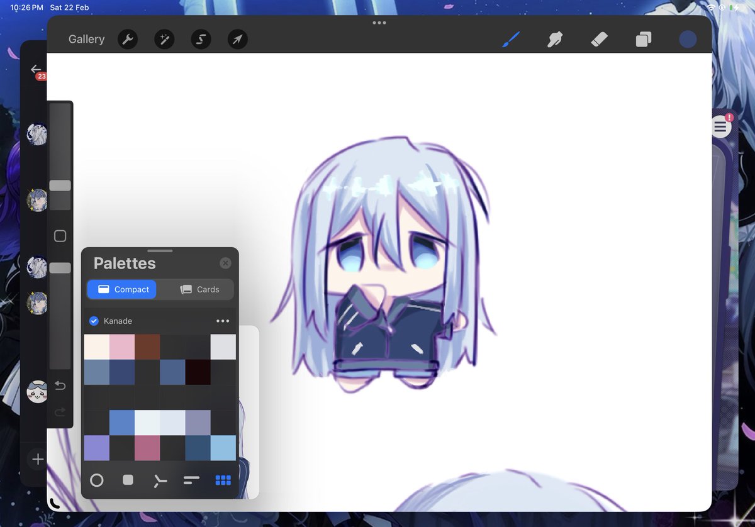Pick the very dark maroon swatch
The image size is (755, 527).
[x=198, y=372]
